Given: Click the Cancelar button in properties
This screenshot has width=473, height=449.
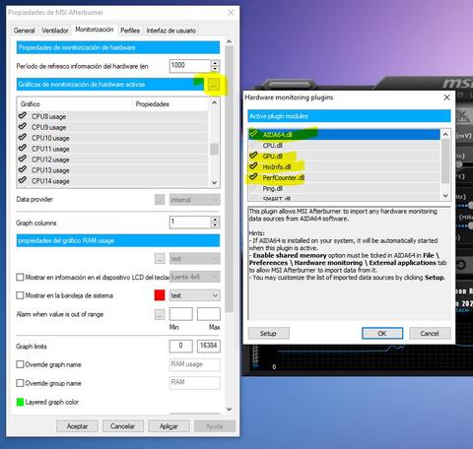Looking at the screenshot, I should 122,426.
